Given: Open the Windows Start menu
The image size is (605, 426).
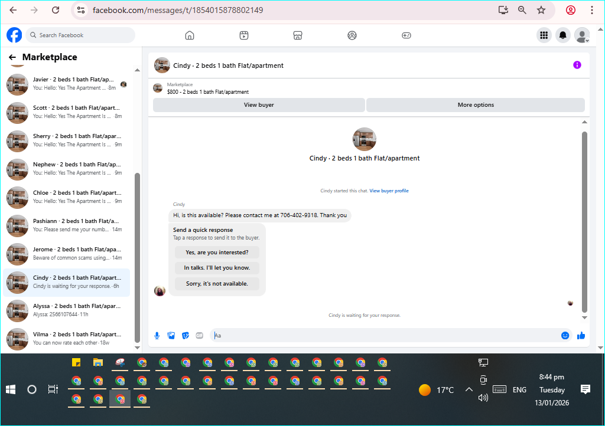Looking at the screenshot, I should pos(11,390).
